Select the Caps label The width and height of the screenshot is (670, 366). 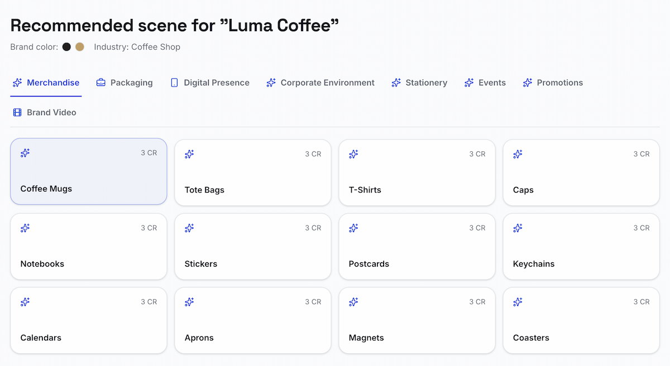(523, 190)
